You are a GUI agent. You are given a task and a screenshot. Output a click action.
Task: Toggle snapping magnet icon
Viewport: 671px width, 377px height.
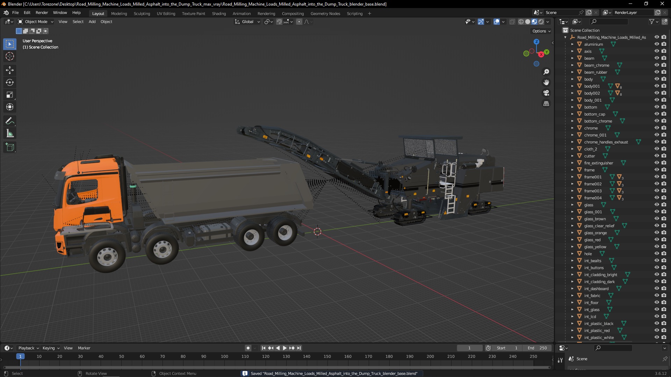279,22
